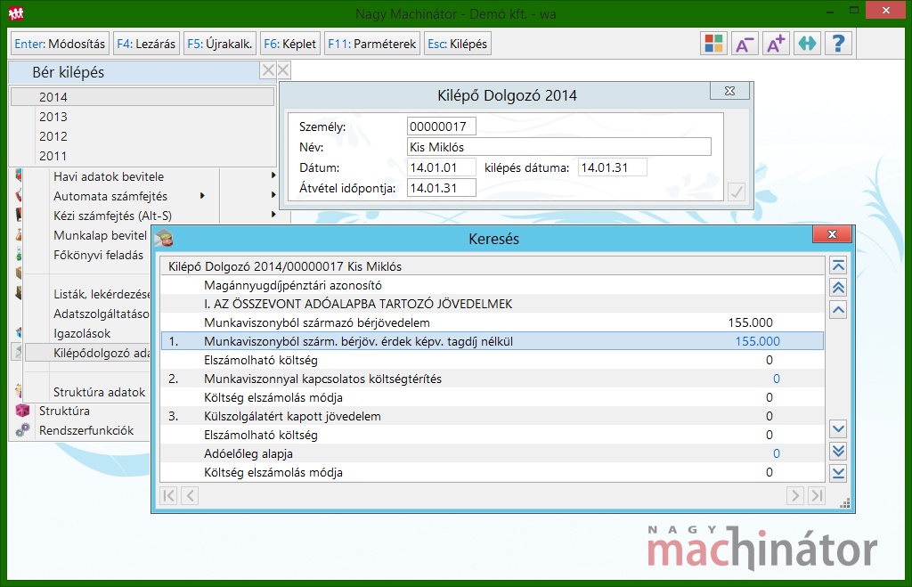
Task: Click the Személy input field
Action: click(442, 126)
